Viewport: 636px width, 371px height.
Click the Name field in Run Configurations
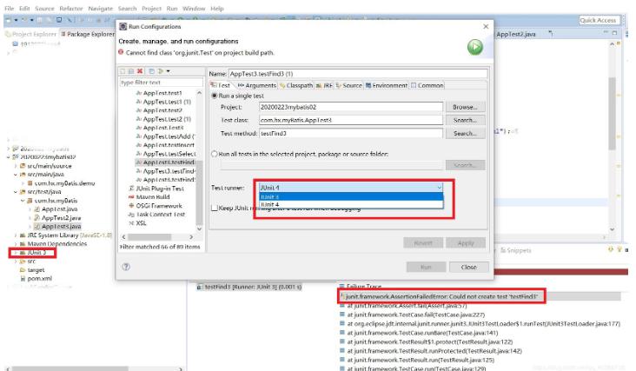click(x=358, y=74)
